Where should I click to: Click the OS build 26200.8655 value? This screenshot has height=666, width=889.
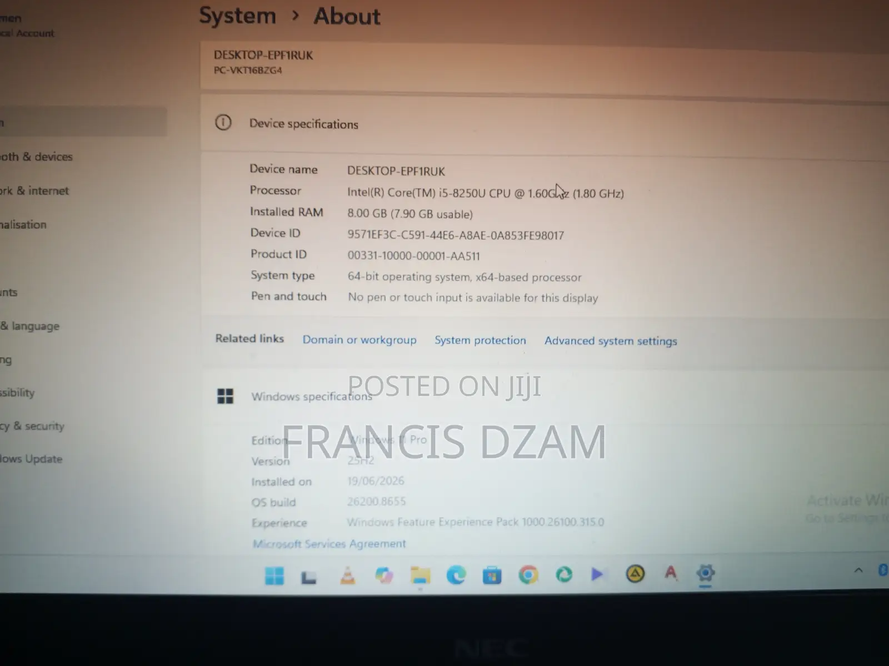click(376, 501)
